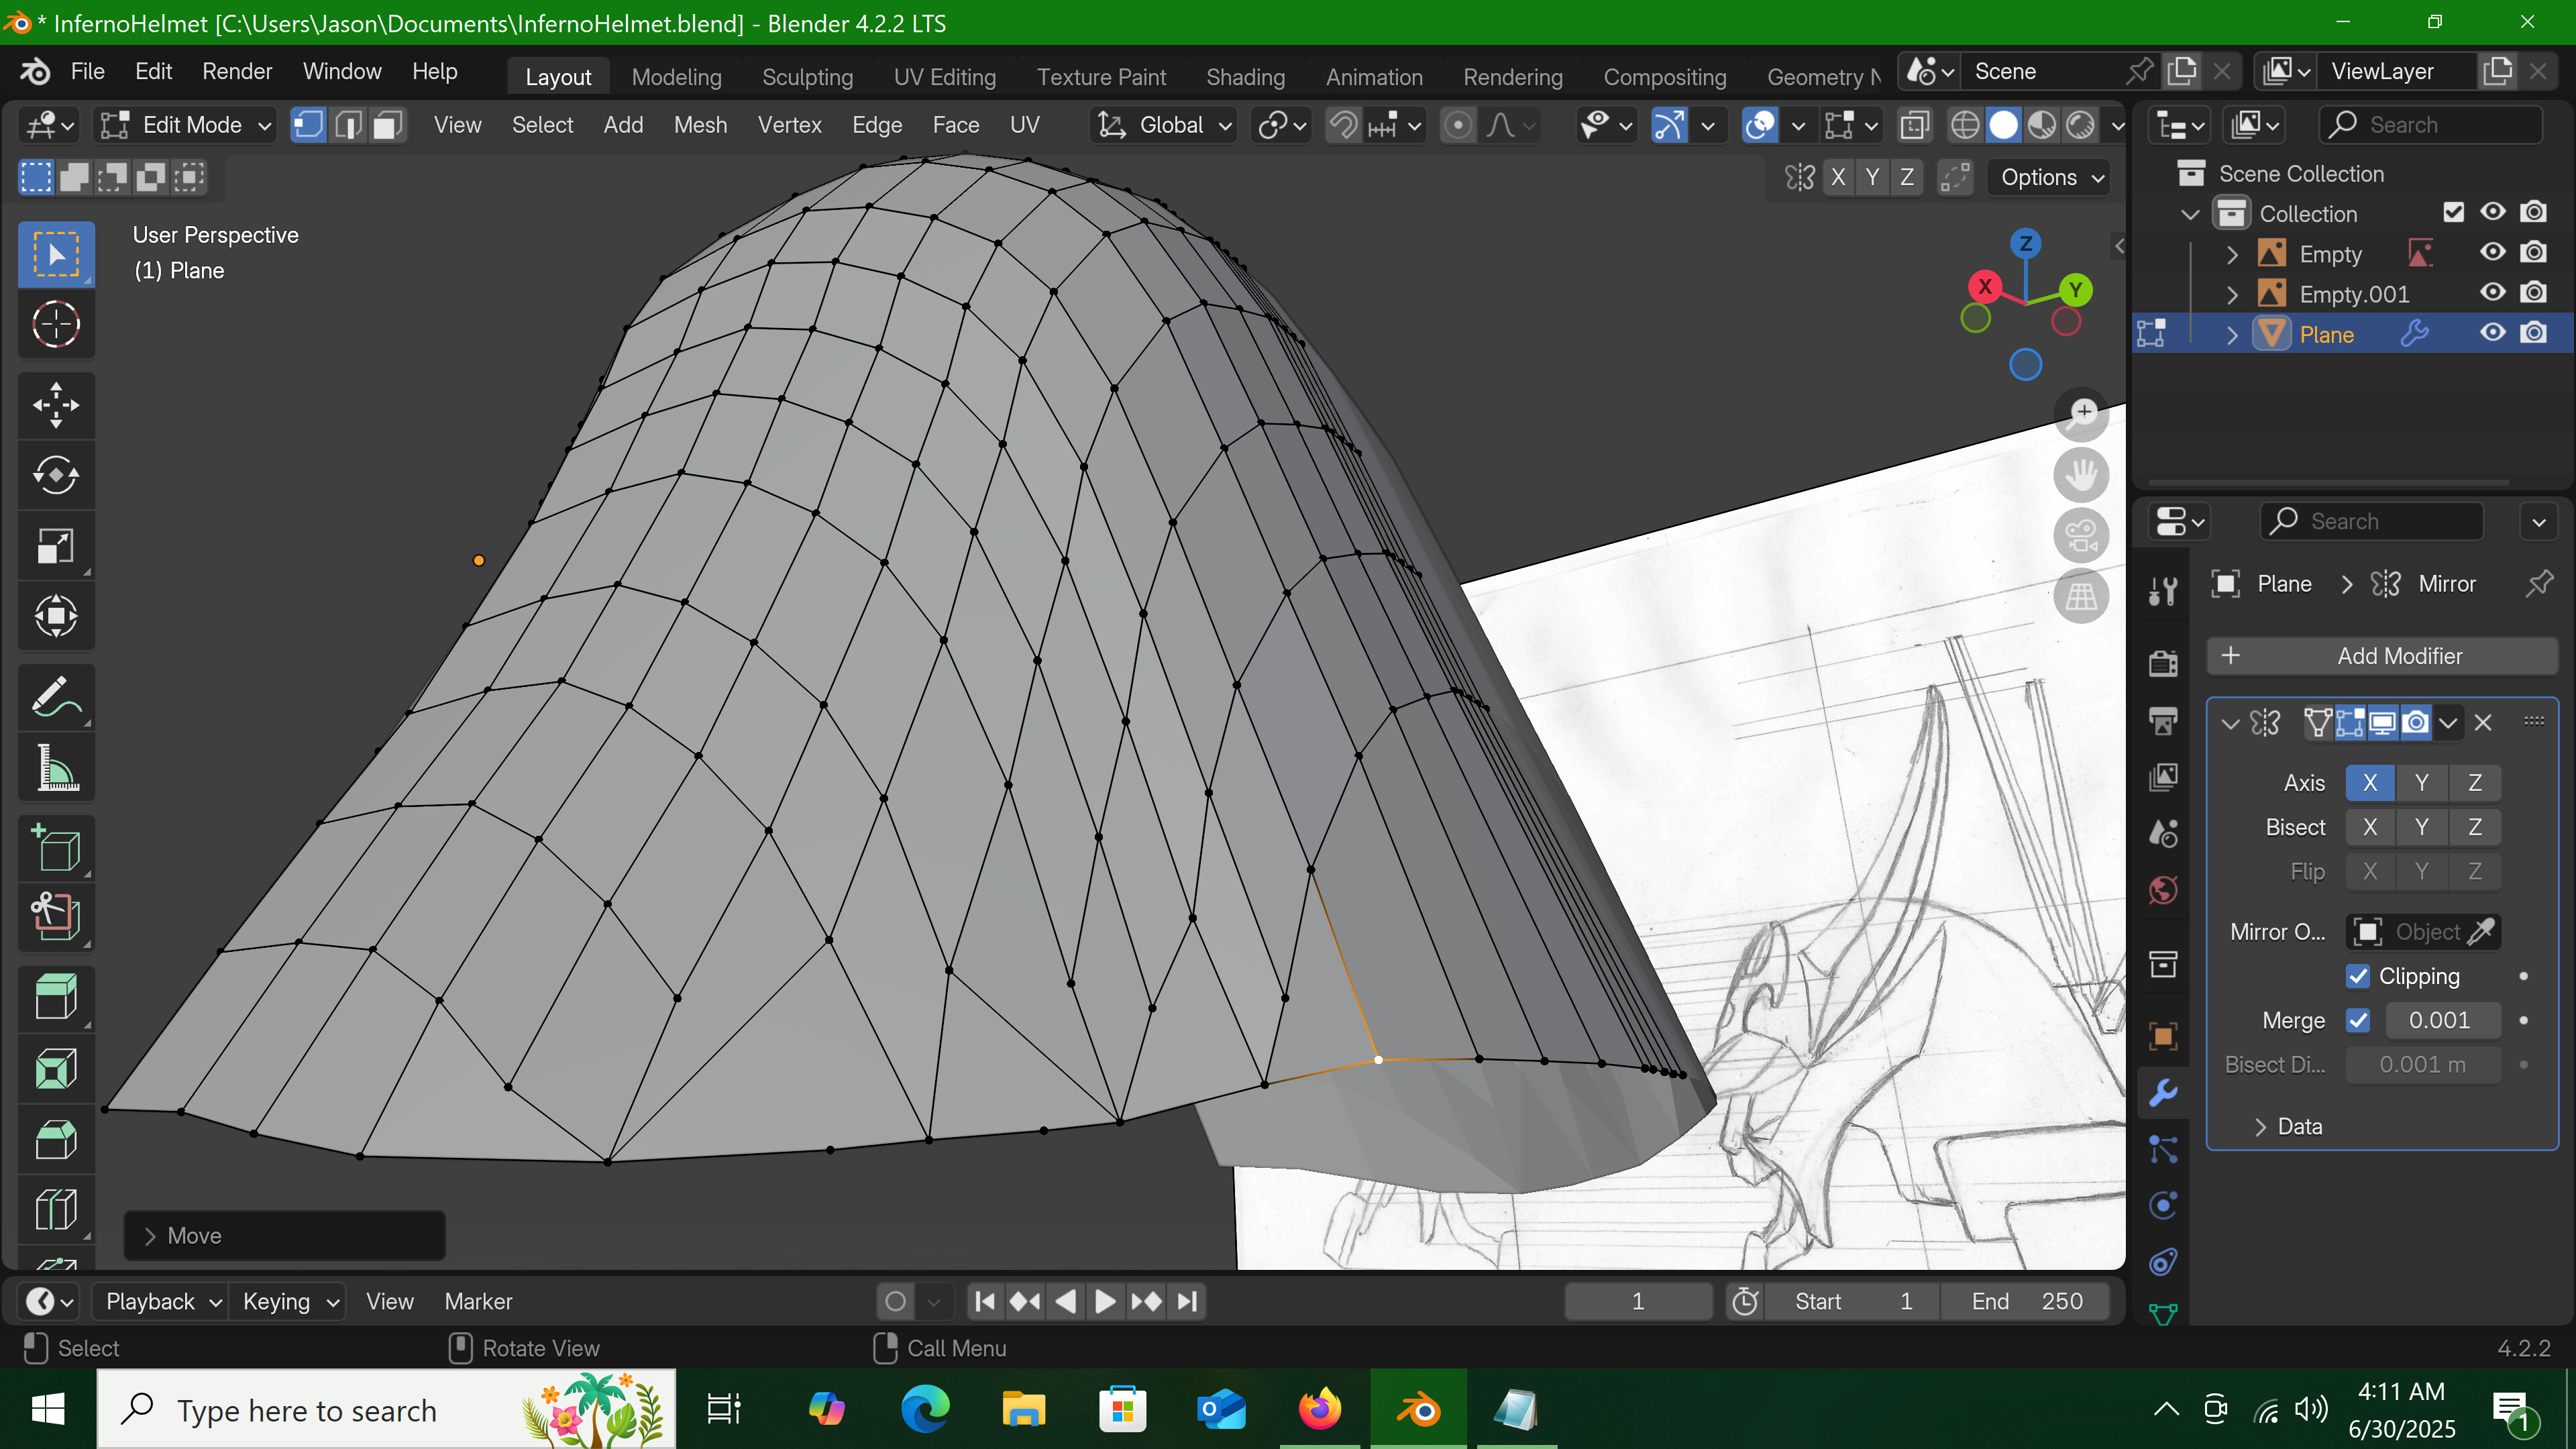Enable the Clipping checkbox
The width and height of the screenshot is (2576, 1449).
click(x=2357, y=976)
